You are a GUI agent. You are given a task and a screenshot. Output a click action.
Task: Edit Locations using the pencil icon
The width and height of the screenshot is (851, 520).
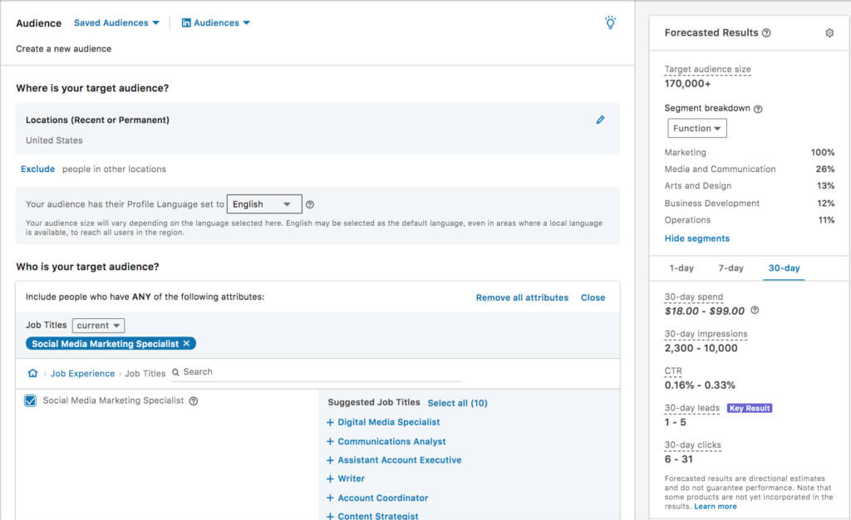[x=600, y=120]
